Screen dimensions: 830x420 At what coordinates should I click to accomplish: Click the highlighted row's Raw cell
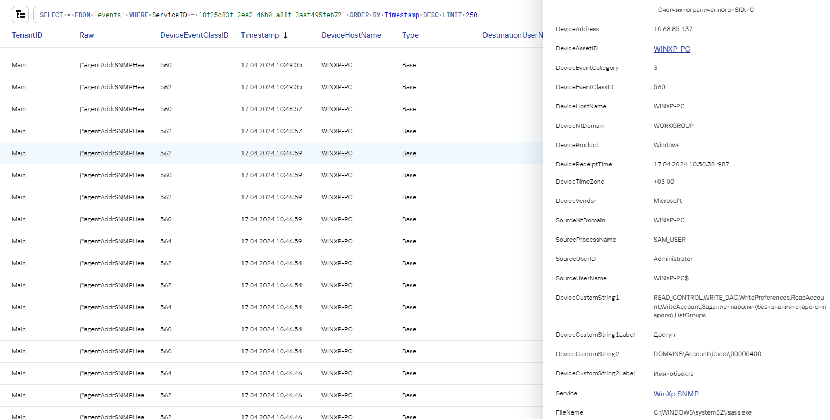114,153
